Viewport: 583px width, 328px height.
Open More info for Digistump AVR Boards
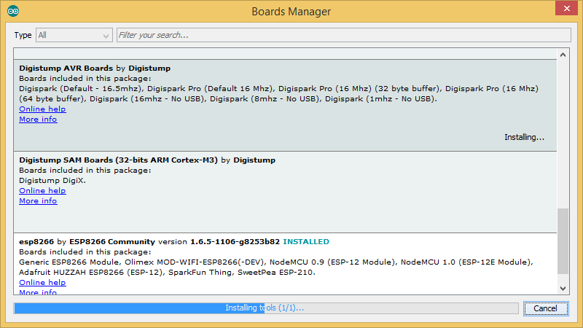(38, 120)
